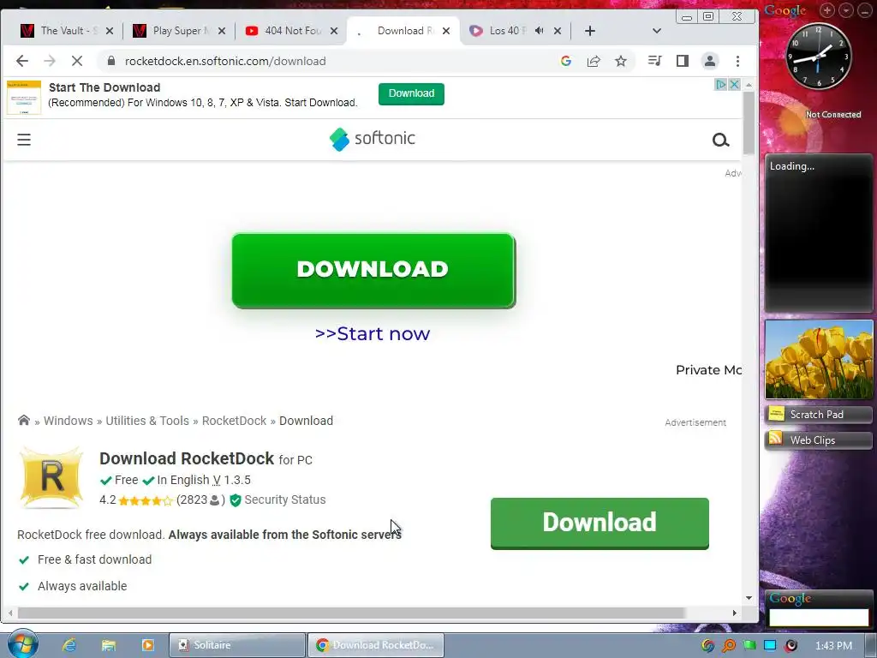Click the Security Status shield link
This screenshot has width=877, height=658.
coord(278,499)
